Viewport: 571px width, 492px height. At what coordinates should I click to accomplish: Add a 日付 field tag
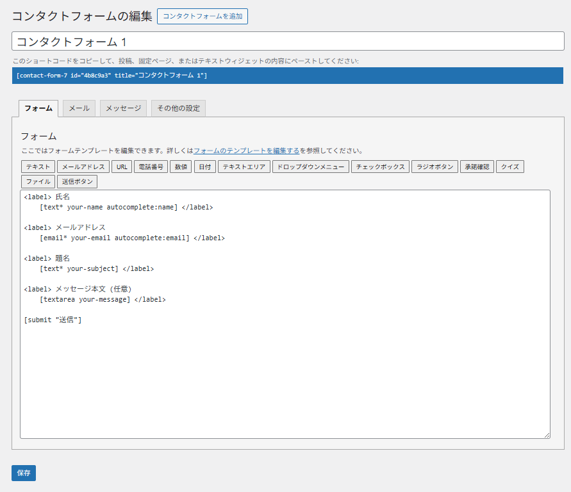pos(204,167)
